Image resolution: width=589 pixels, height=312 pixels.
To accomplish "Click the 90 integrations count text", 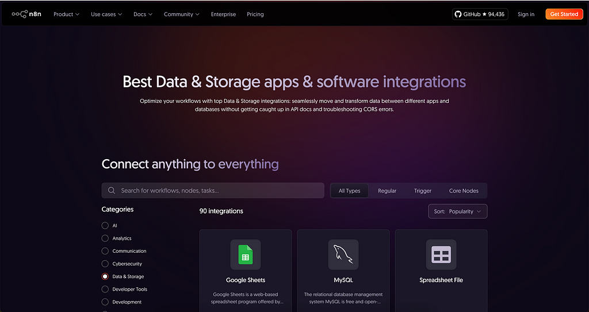I will coord(221,211).
